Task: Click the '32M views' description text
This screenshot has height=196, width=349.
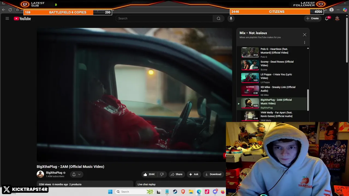Action: pyautogui.click(x=45, y=184)
